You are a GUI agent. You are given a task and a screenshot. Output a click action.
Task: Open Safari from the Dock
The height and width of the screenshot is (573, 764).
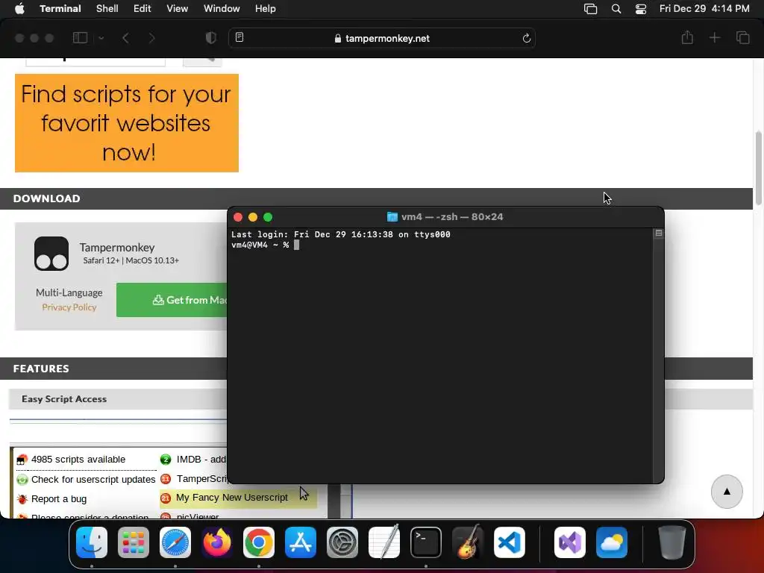click(175, 542)
